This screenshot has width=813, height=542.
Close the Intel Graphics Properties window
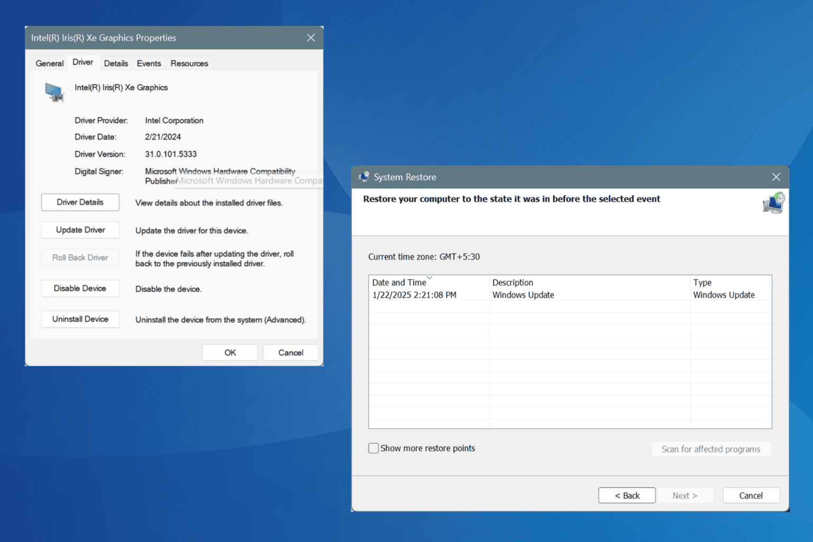[x=311, y=38]
